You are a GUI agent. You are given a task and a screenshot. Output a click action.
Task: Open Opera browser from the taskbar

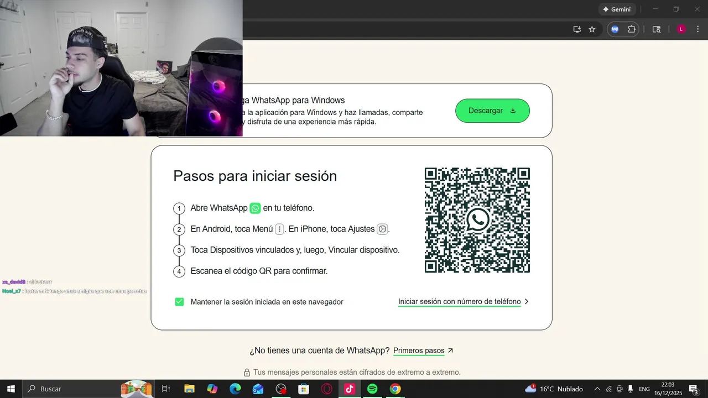pos(326,389)
